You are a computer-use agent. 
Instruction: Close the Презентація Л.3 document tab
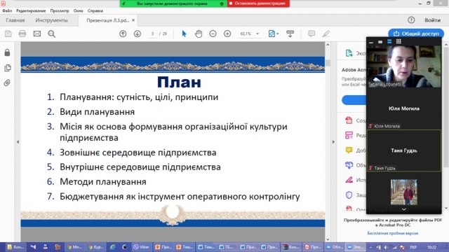(133, 20)
